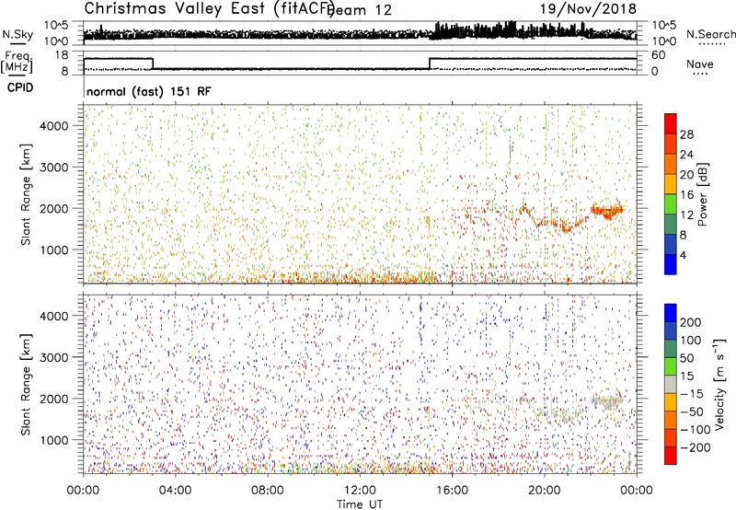Click the '28' power colorbar label
Viewport: 736px width, 510px height.
click(686, 134)
